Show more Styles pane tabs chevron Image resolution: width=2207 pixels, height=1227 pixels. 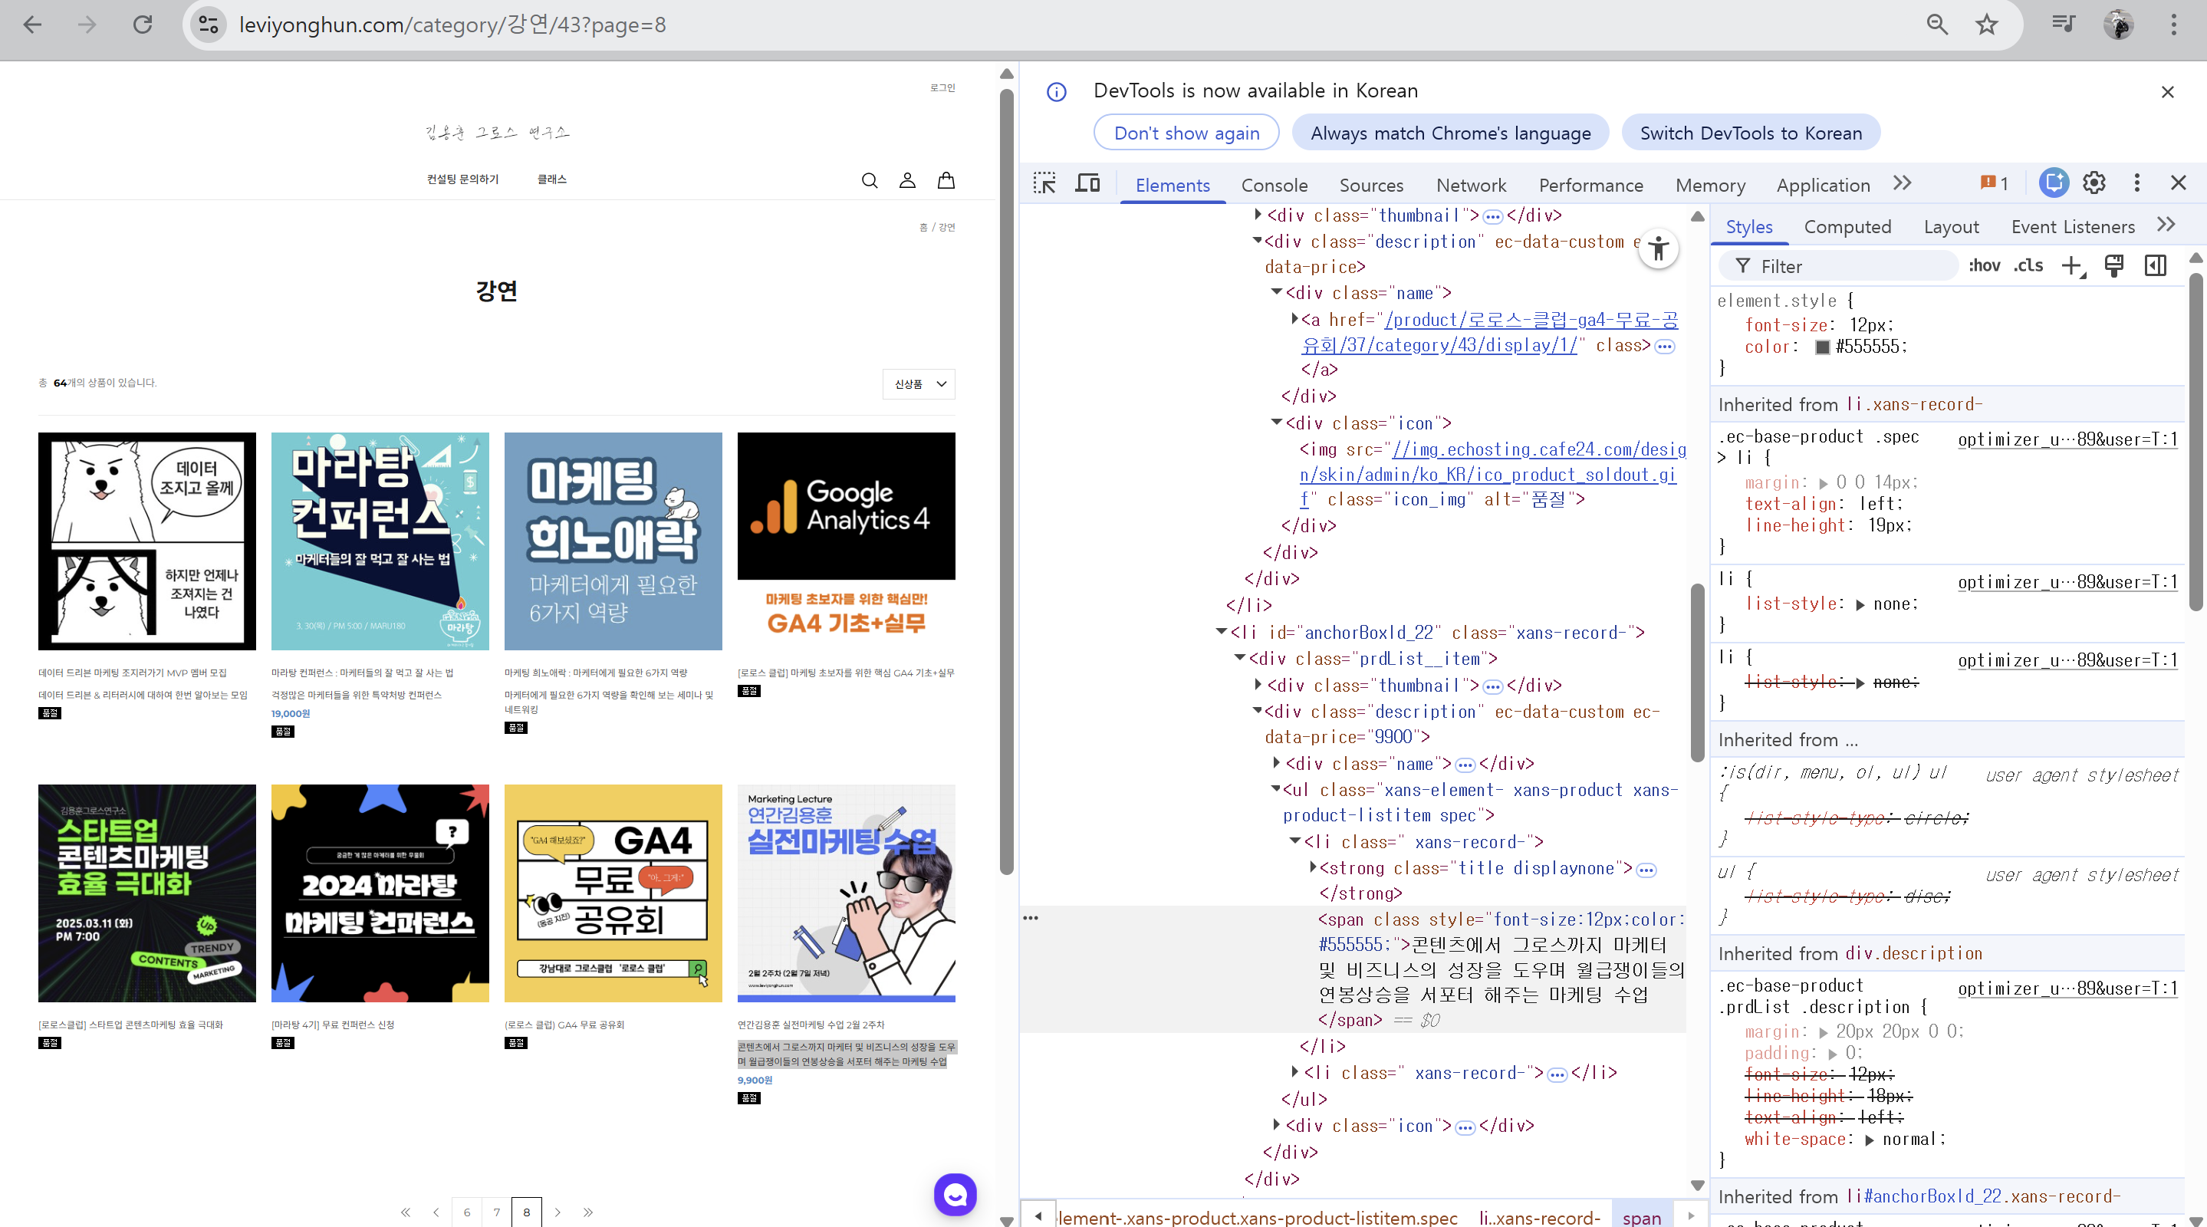pyautogui.click(x=2166, y=225)
